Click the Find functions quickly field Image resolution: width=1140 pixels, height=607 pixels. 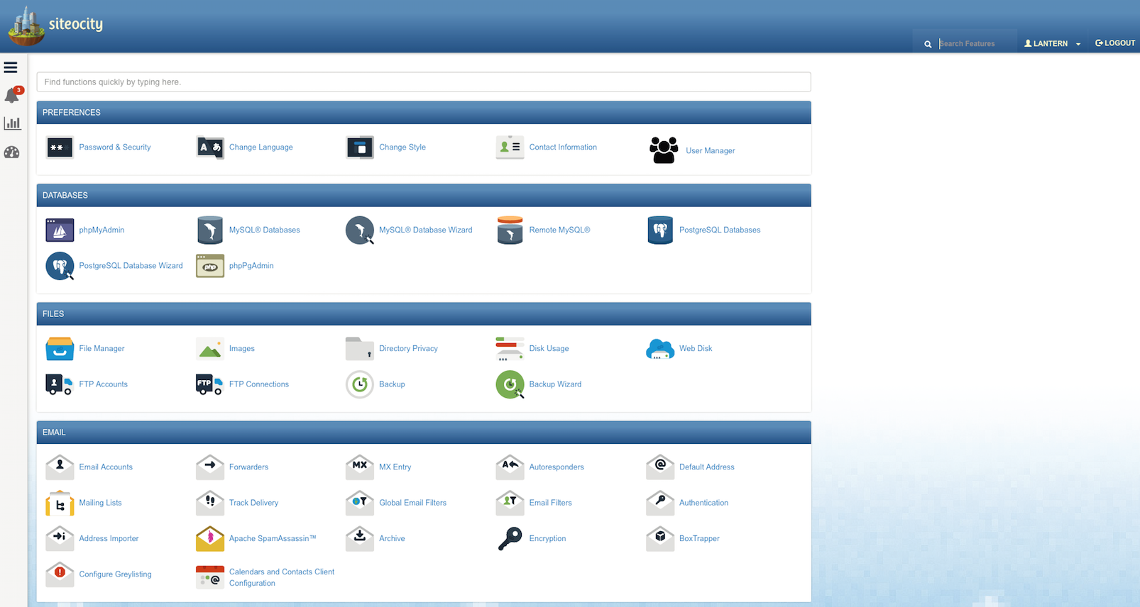pyautogui.click(x=424, y=82)
